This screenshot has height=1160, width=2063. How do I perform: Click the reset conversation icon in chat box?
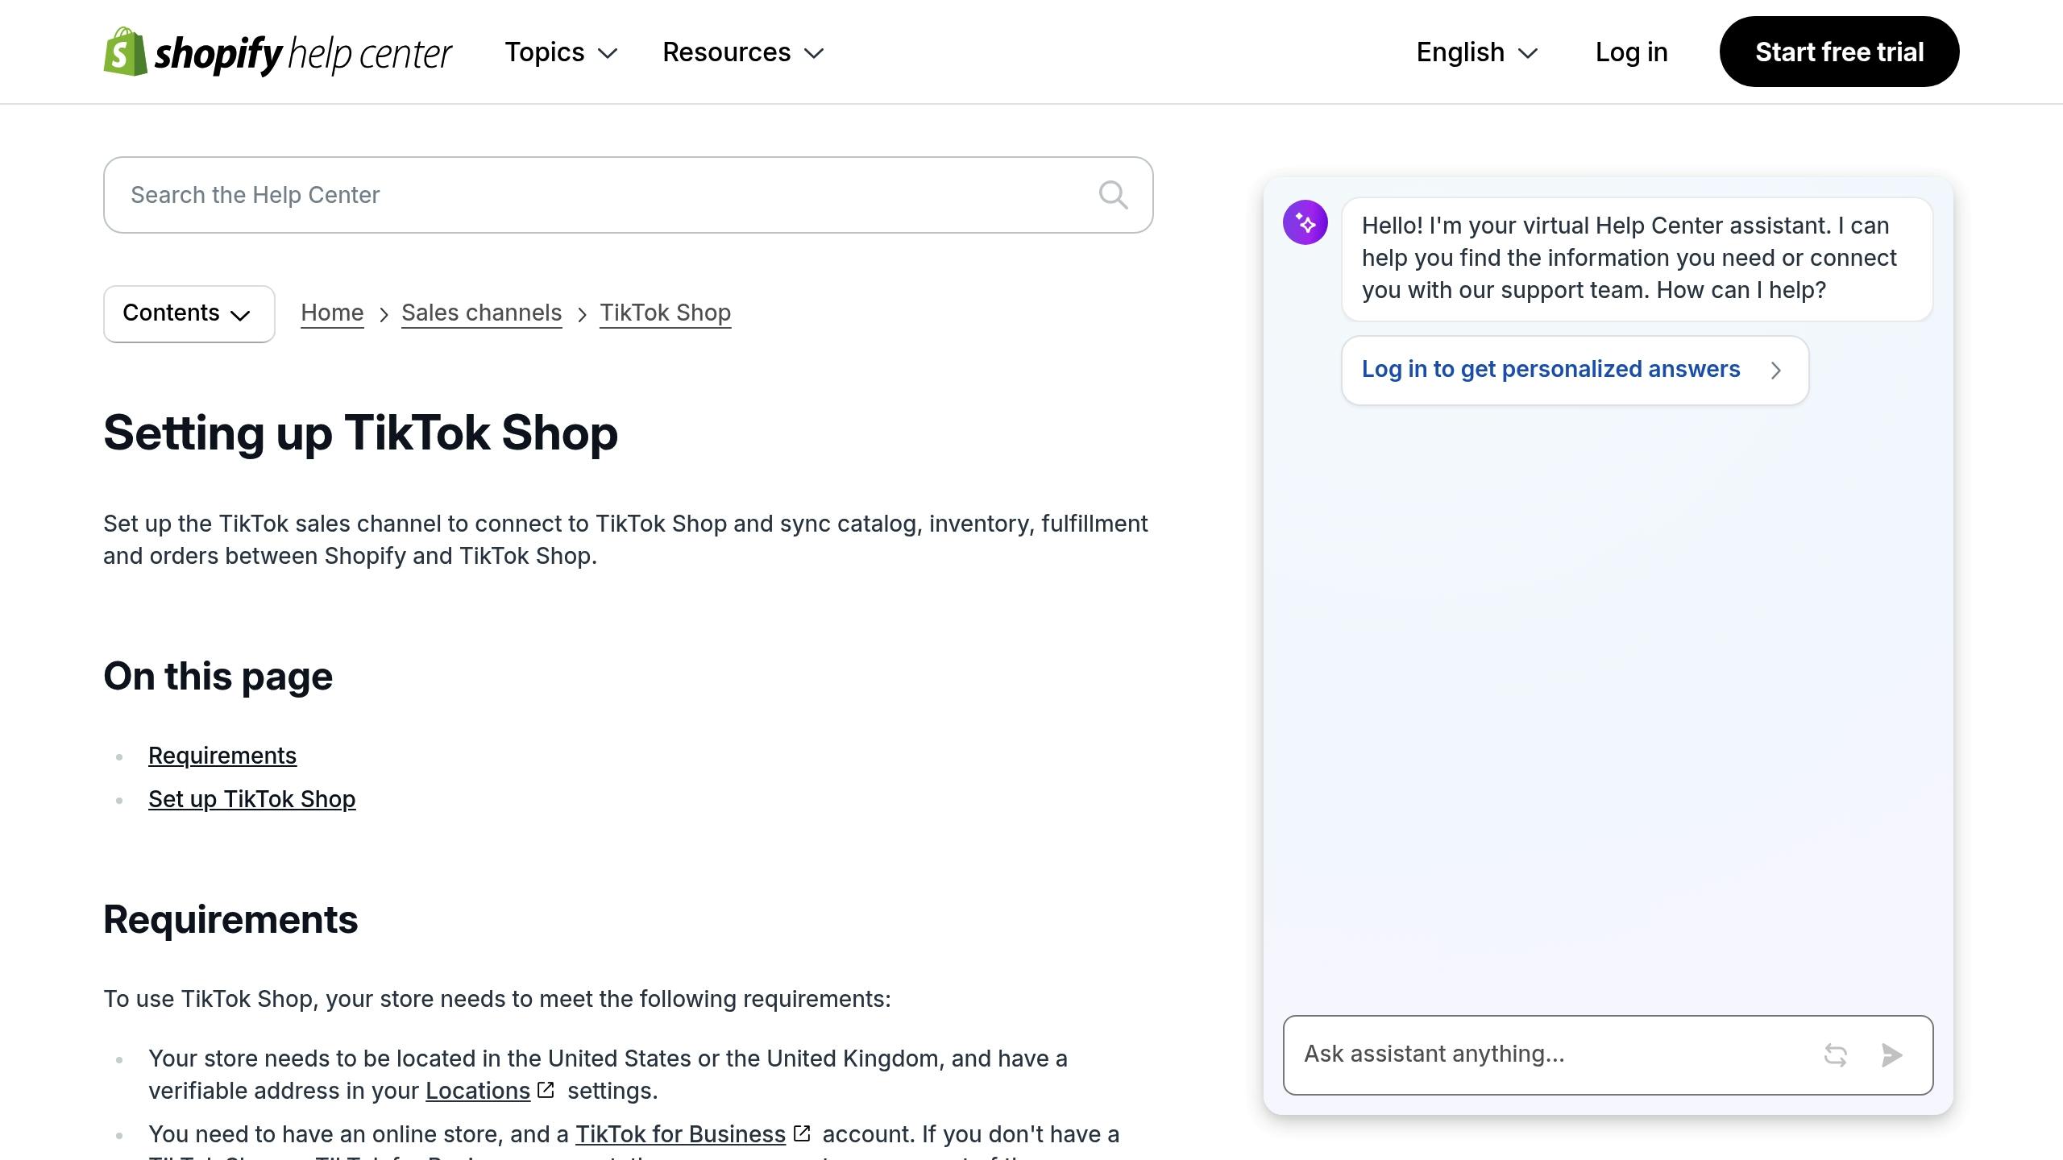(1835, 1054)
